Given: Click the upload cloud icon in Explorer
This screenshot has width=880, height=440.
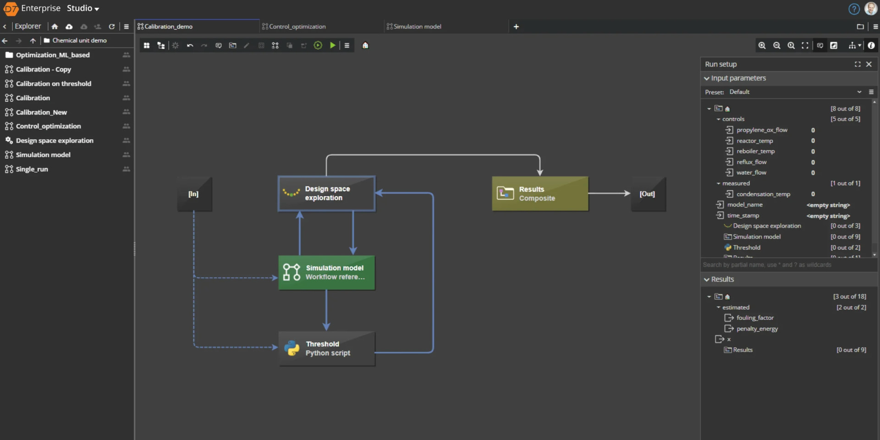Looking at the screenshot, I should [69, 27].
